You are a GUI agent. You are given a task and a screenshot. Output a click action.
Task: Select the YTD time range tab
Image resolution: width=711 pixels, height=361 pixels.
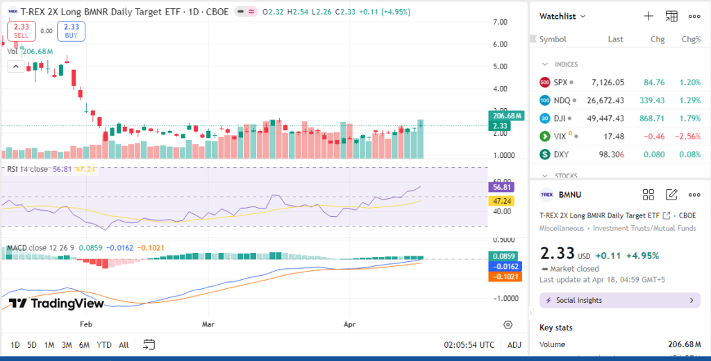(x=104, y=344)
